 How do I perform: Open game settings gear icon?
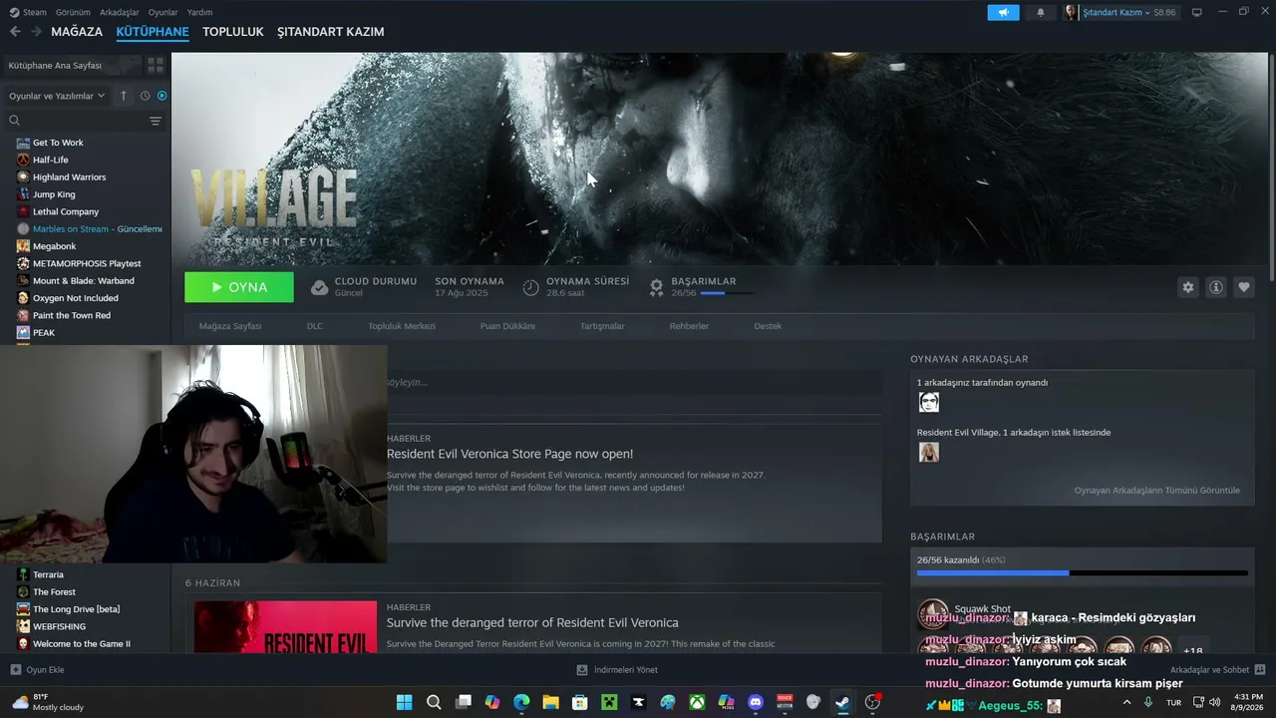[1188, 287]
